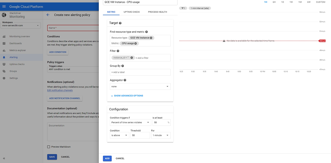The width and height of the screenshot is (331, 163).
Task: Select the 1W time range
Action: (x=291, y=2)
